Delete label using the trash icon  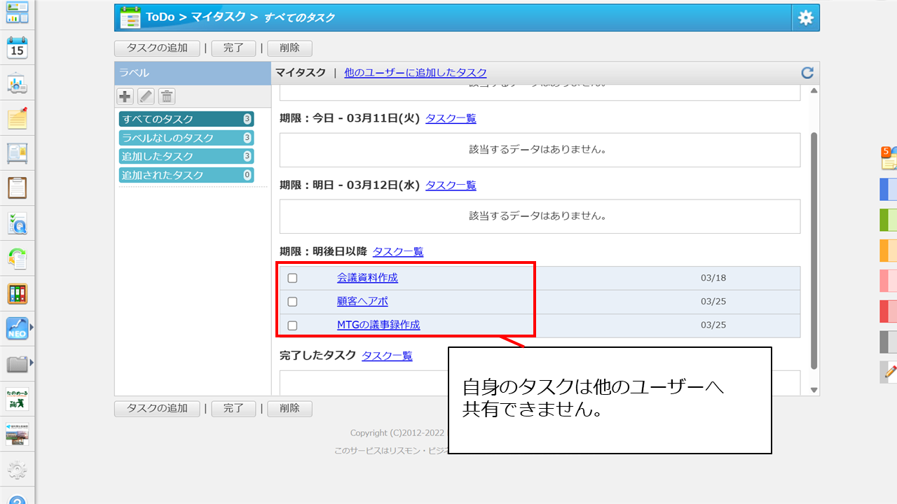[x=167, y=97]
